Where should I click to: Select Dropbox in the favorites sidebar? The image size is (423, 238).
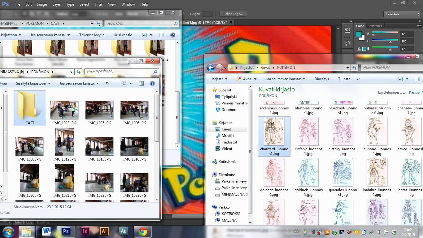click(229, 110)
